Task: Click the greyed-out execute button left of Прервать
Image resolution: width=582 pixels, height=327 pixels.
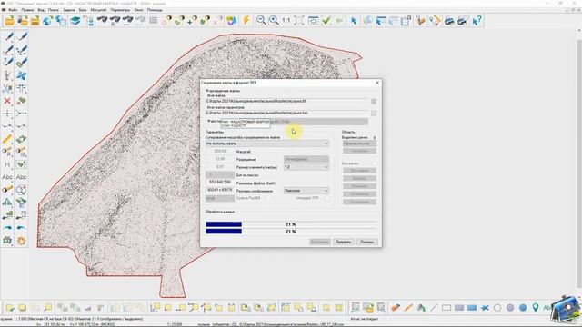Action: [319, 242]
